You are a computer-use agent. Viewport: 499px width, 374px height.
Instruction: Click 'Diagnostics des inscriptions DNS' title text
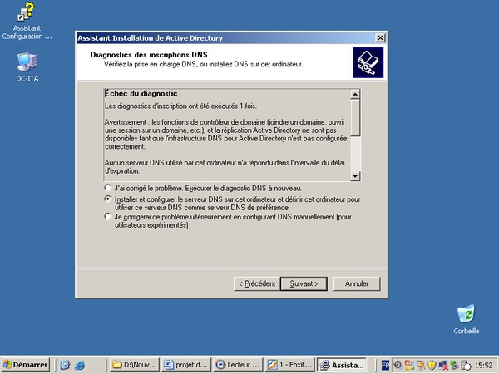click(149, 54)
